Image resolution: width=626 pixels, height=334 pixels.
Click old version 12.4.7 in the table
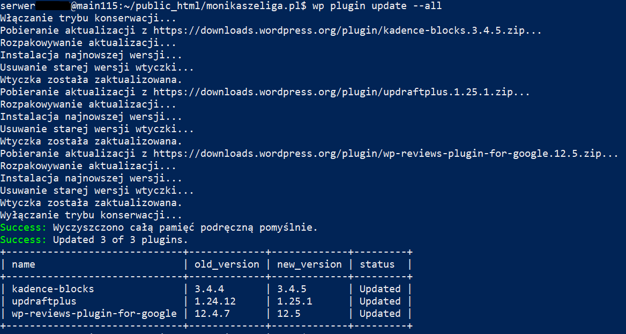click(x=212, y=314)
